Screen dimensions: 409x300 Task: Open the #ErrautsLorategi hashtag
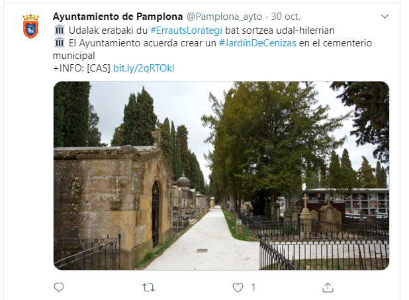[186, 30]
